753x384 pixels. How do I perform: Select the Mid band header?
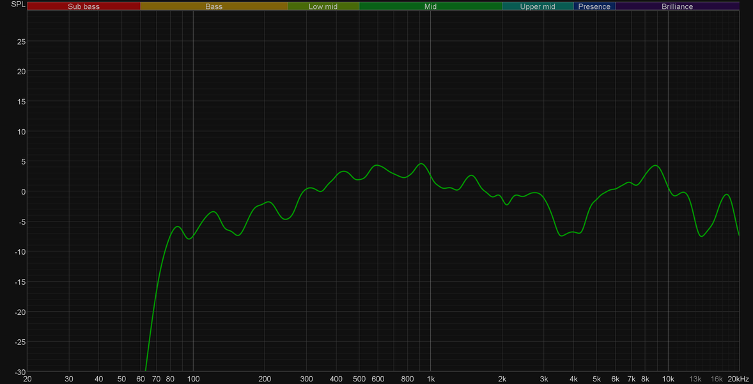pyautogui.click(x=430, y=6)
